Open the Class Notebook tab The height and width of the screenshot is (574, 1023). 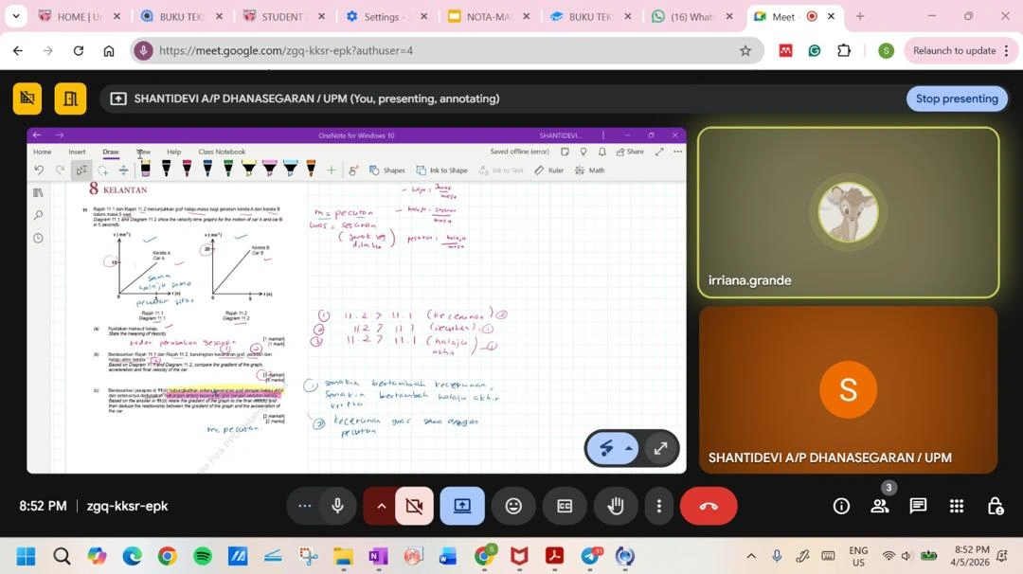pos(222,152)
